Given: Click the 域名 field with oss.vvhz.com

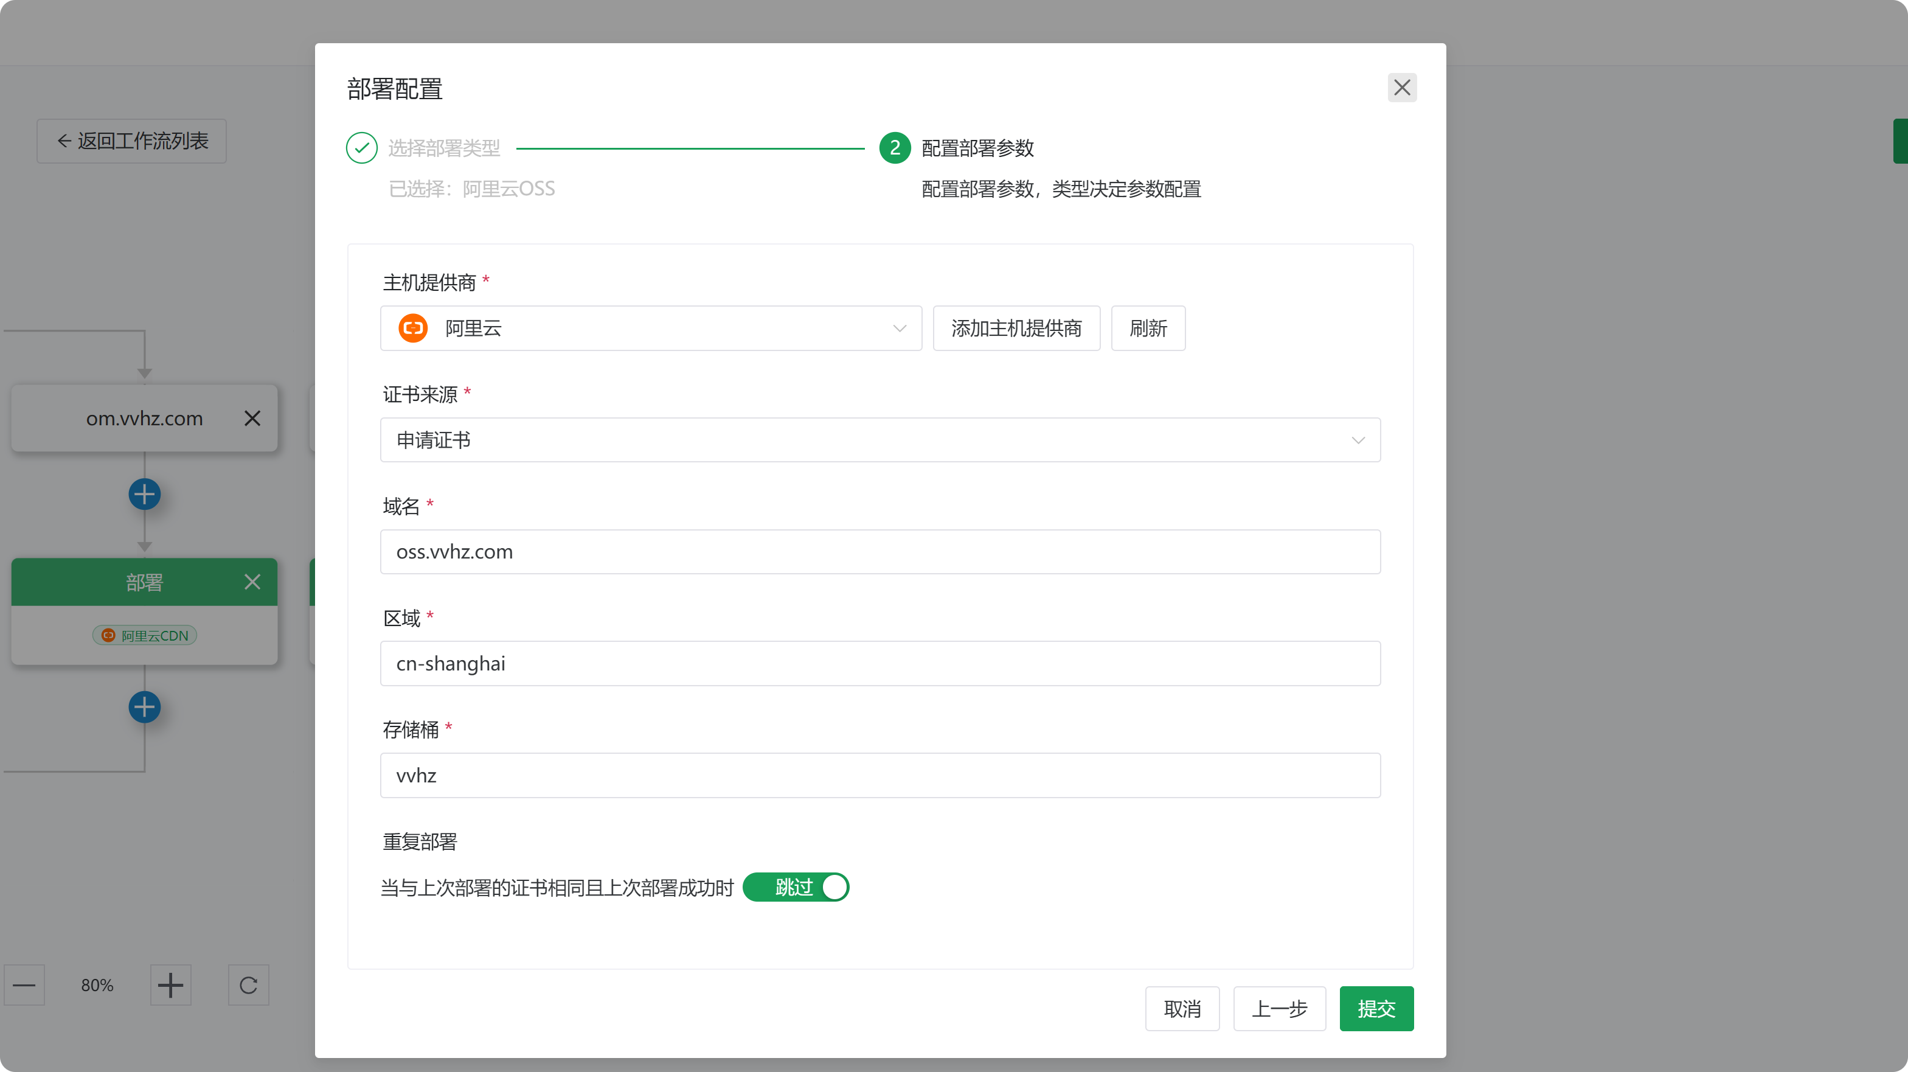Looking at the screenshot, I should [x=880, y=552].
